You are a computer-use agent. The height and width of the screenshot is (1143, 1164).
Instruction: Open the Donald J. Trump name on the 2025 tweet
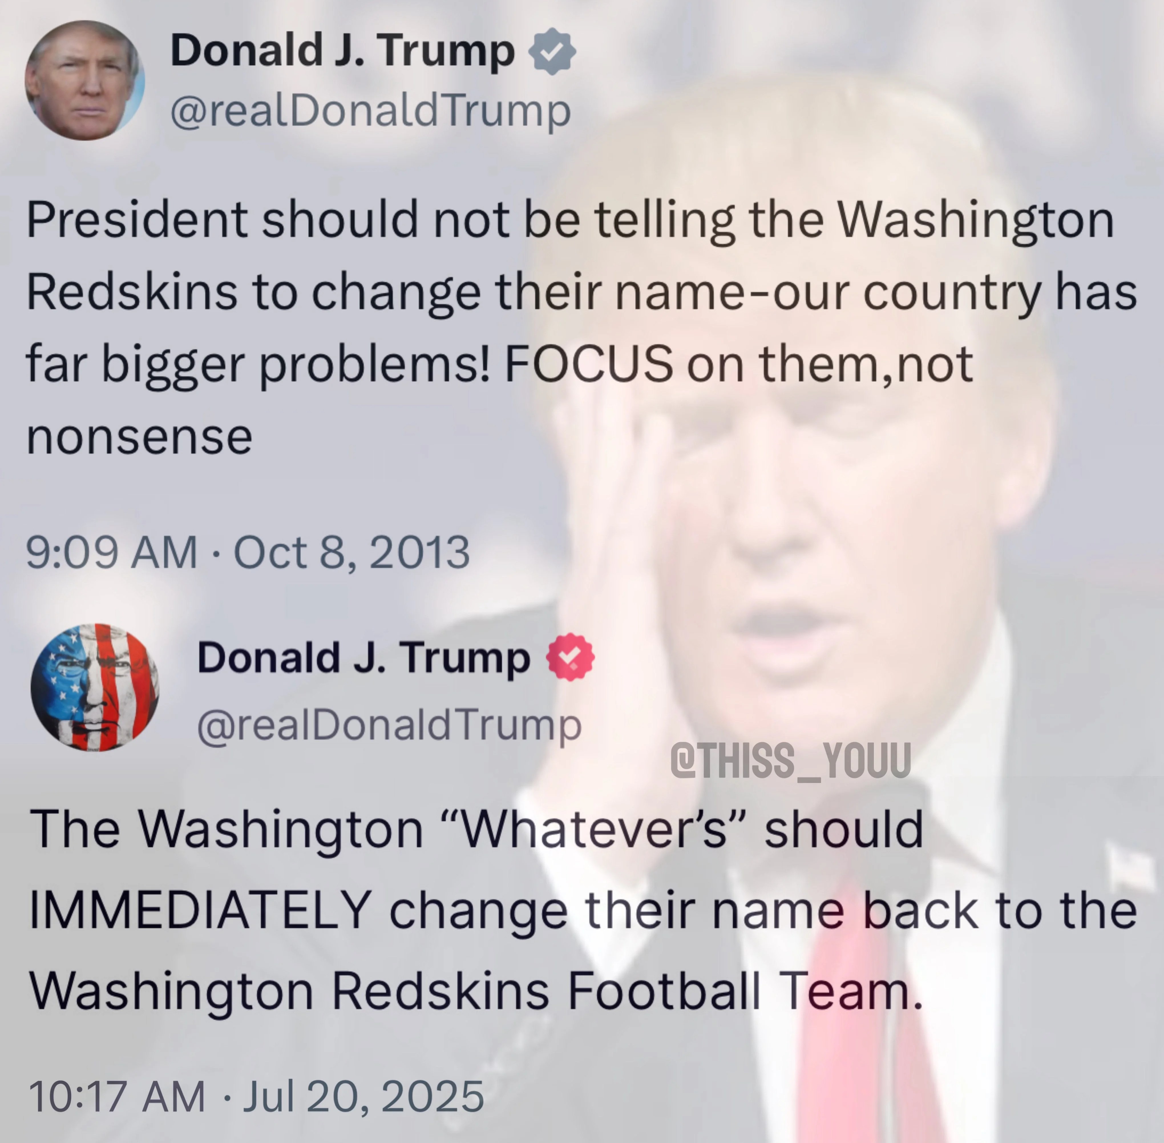(364, 659)
